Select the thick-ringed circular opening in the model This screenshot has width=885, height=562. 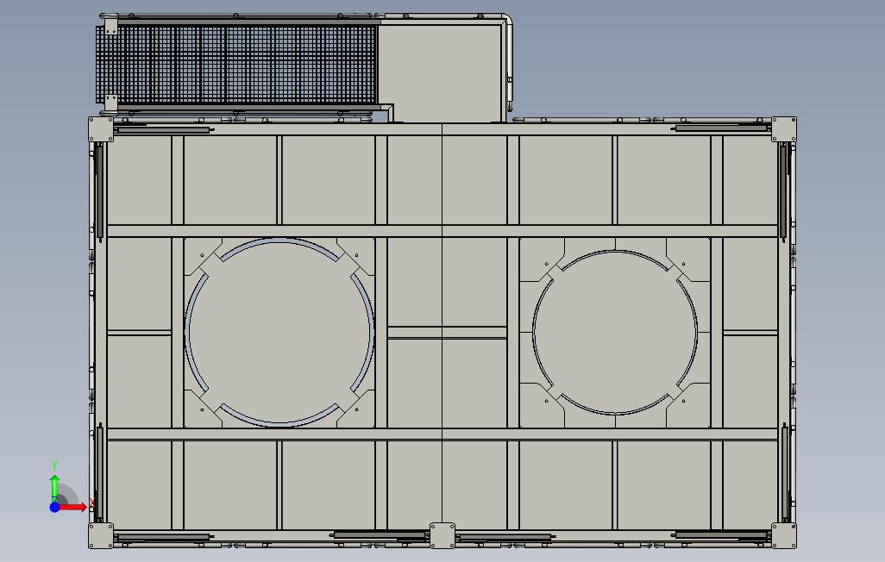coord(279,332)
